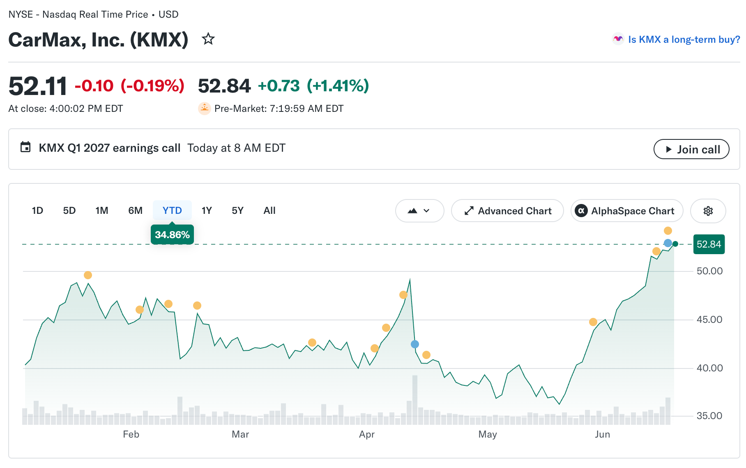Select the 1D time range
Viewport: 746px width, 468px height.
coord(37,211)
